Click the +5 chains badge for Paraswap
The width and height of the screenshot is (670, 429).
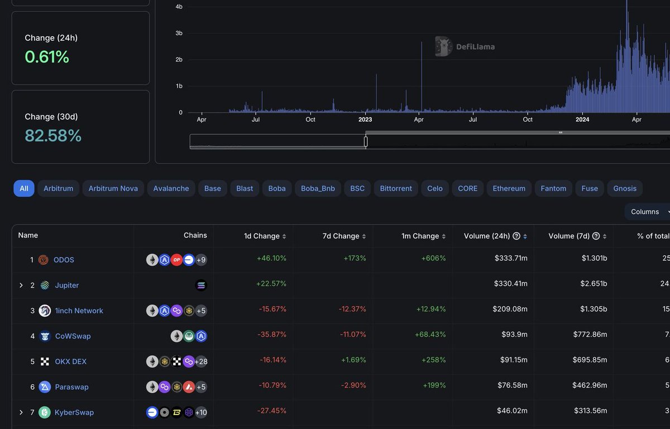[x=201, y=387]
